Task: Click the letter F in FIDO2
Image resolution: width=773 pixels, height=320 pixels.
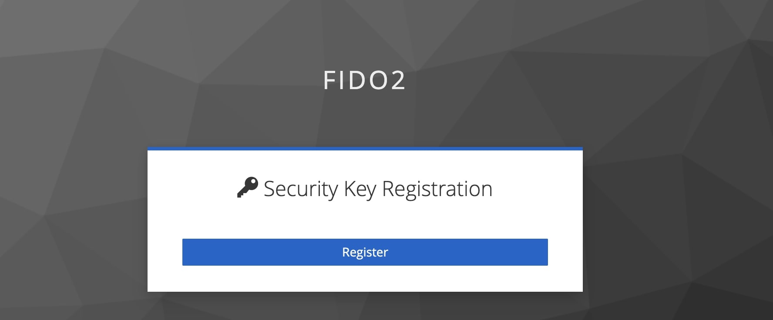Action: coord(329,80)
